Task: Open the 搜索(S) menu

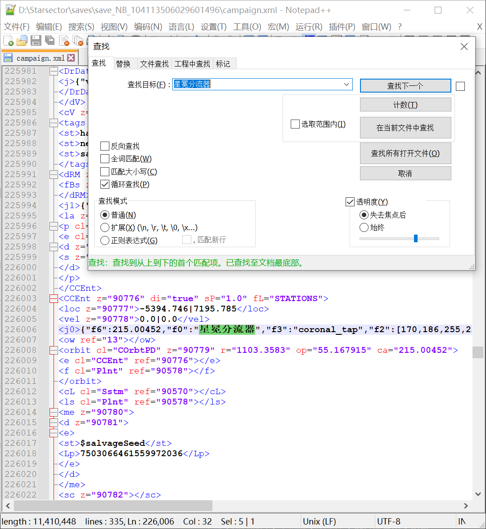Action: tap(81, 27)
